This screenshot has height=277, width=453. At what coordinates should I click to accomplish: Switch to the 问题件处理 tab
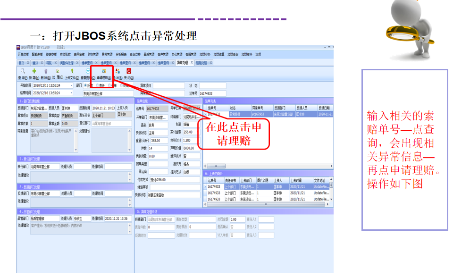point(67,63)
